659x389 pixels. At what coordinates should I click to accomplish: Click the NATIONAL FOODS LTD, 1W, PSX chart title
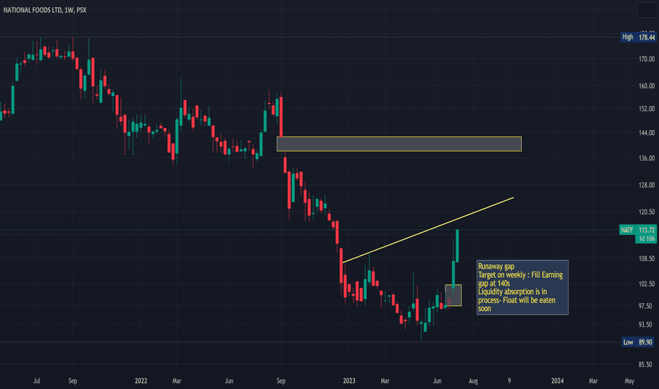tap(45, 10)
